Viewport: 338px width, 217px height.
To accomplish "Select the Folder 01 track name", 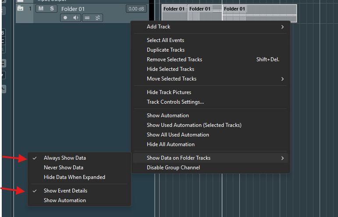I will 73,9.
